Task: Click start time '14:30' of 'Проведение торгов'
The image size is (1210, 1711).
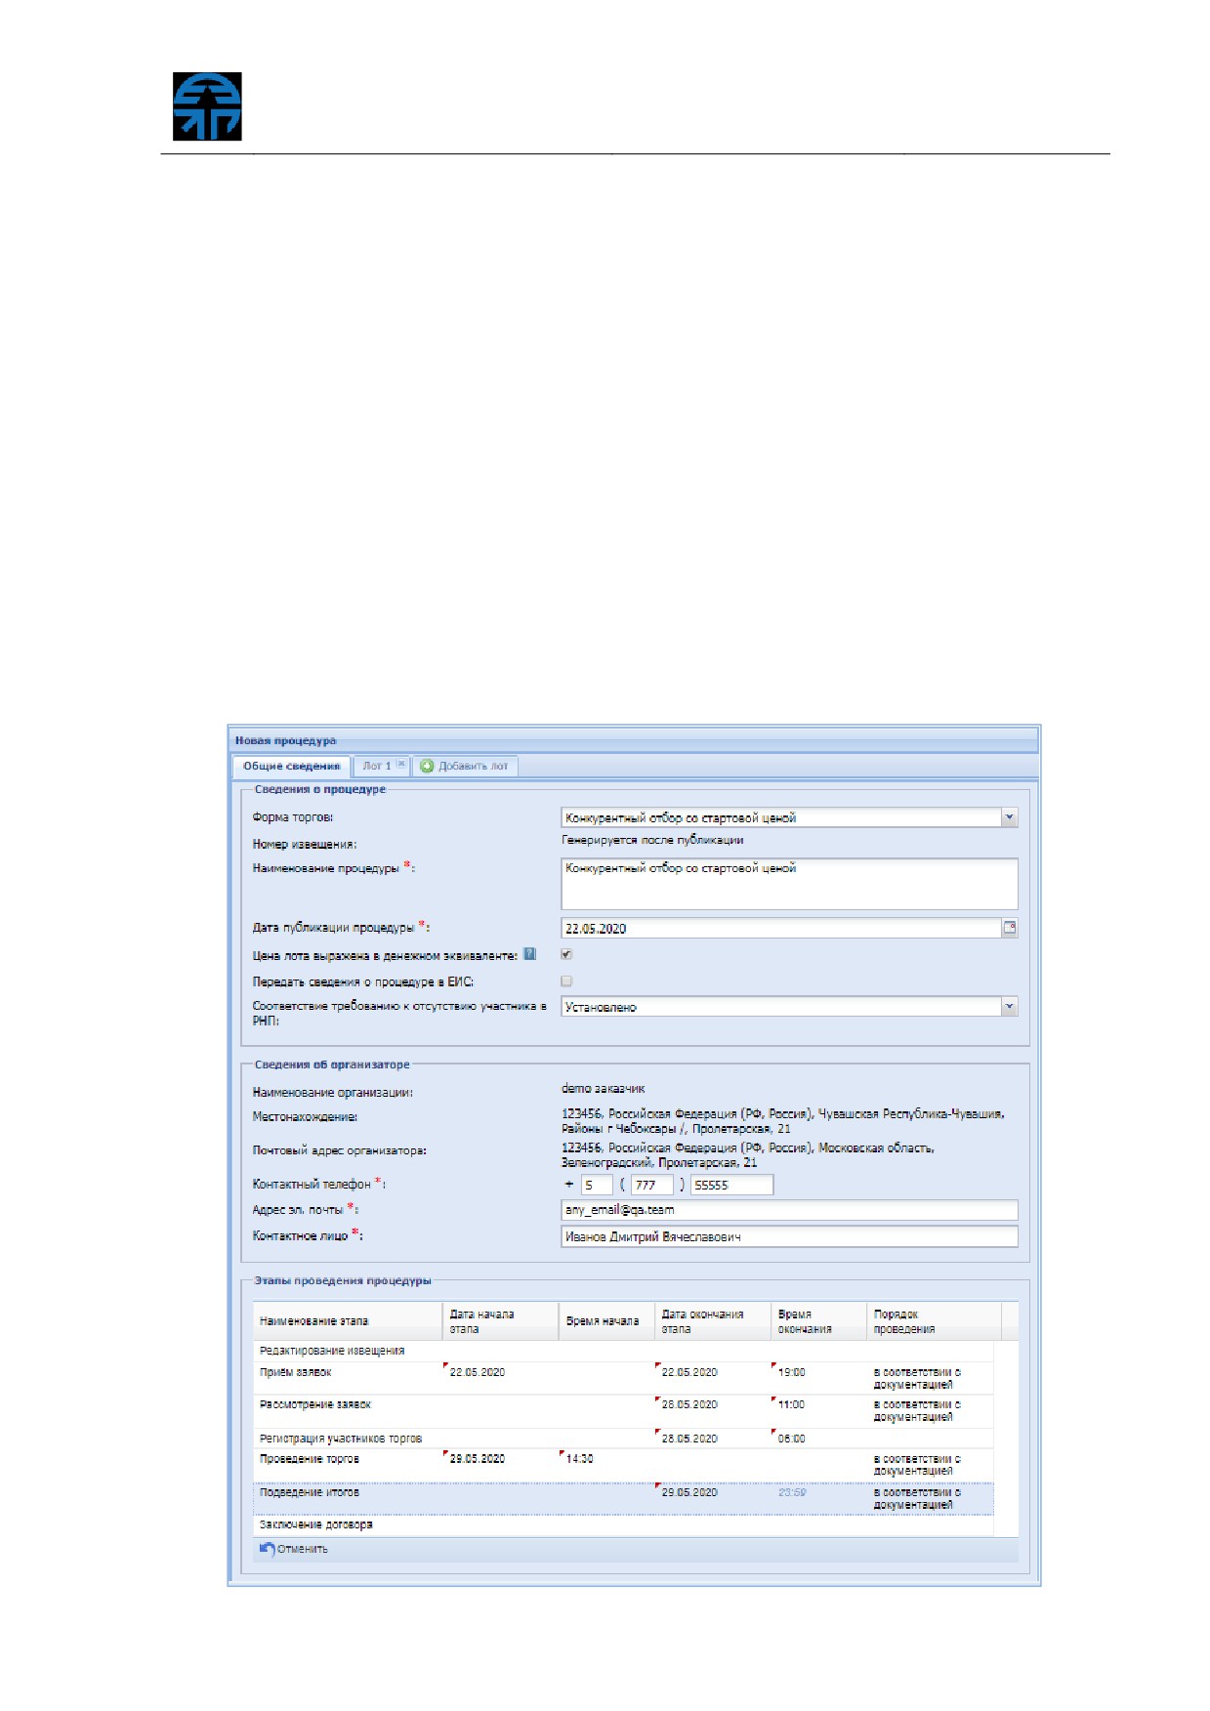Action: [x=579, y=1459]
